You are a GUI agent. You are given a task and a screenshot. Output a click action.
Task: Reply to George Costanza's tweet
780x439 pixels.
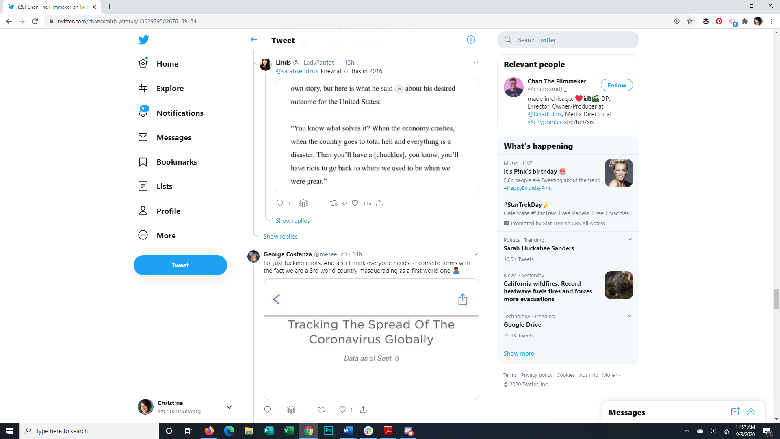click(x=267, y=410)
